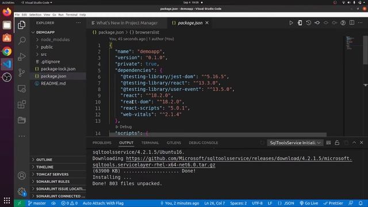
Task: Open the Search view icon
Action: [22, 41]
